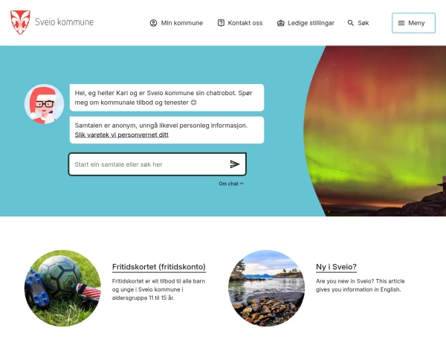Click the Ledige stillingar briefcase icon
446x357 pixels.
[x=281, y=23]
